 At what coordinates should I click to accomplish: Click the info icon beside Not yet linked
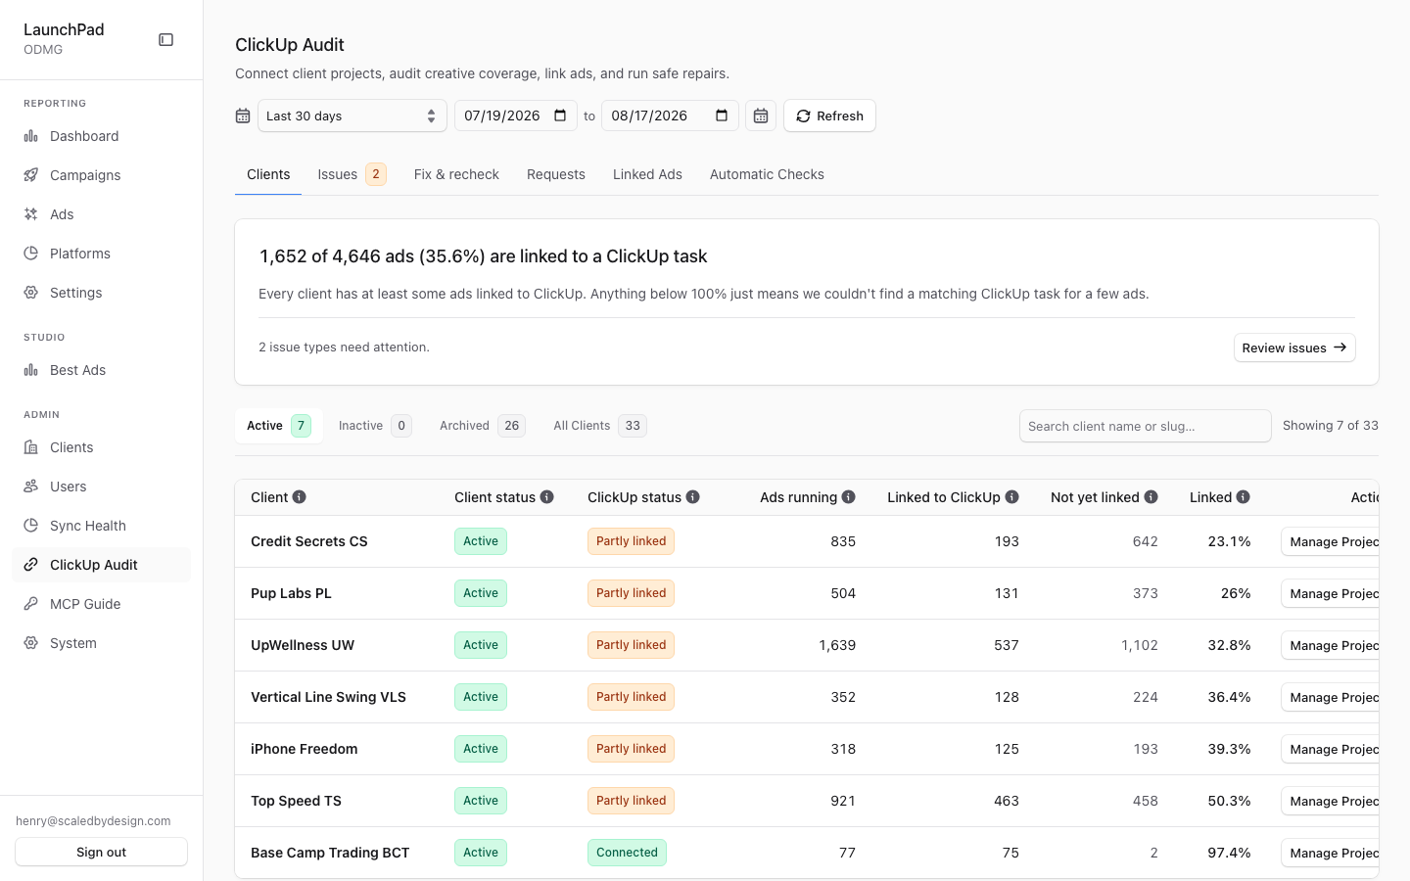(x=1151, y=497)
